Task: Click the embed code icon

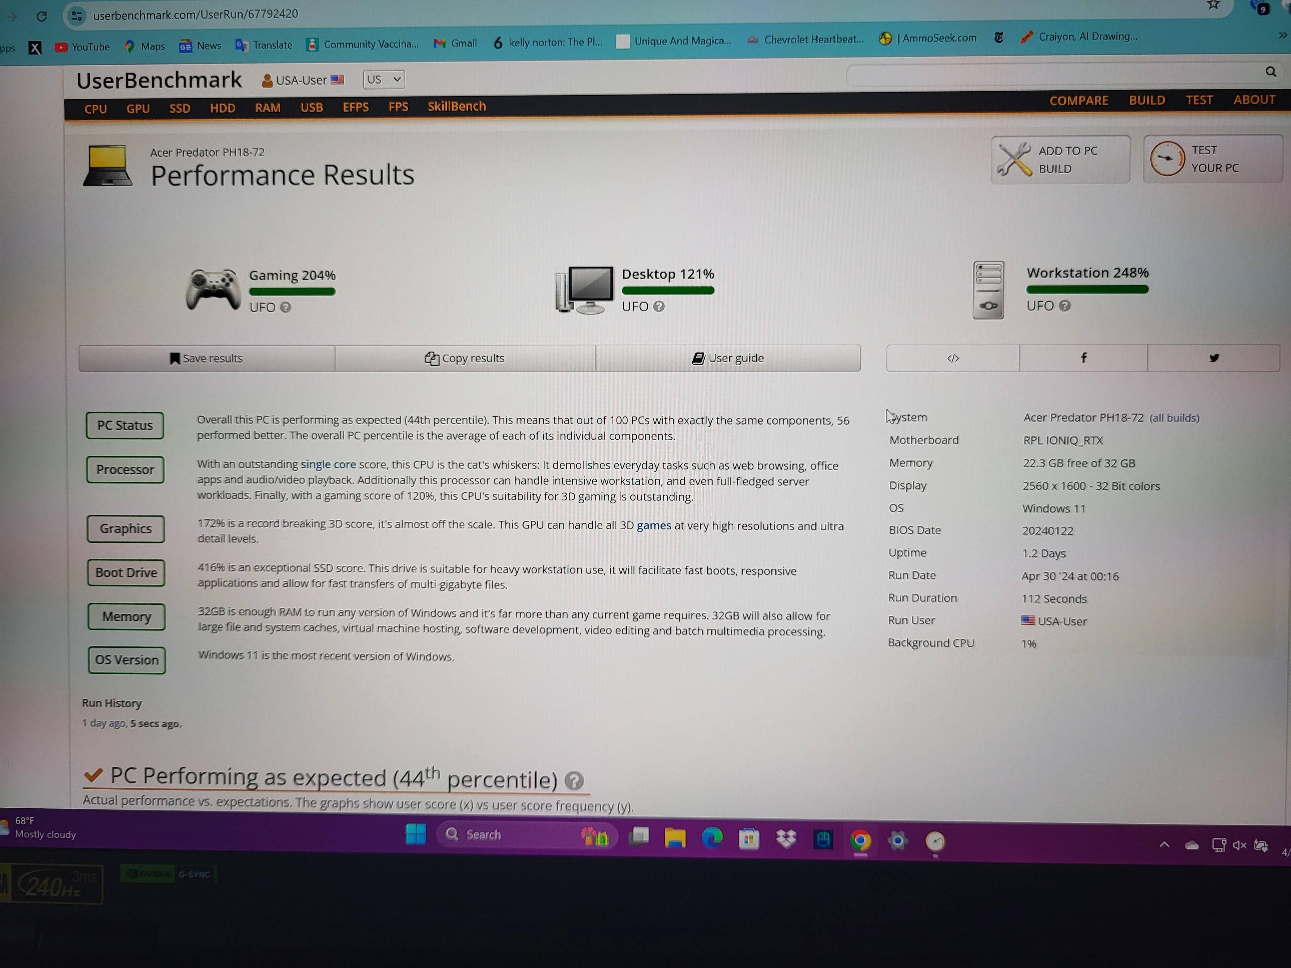Action: pyautogui.click(x=952, y=358)
